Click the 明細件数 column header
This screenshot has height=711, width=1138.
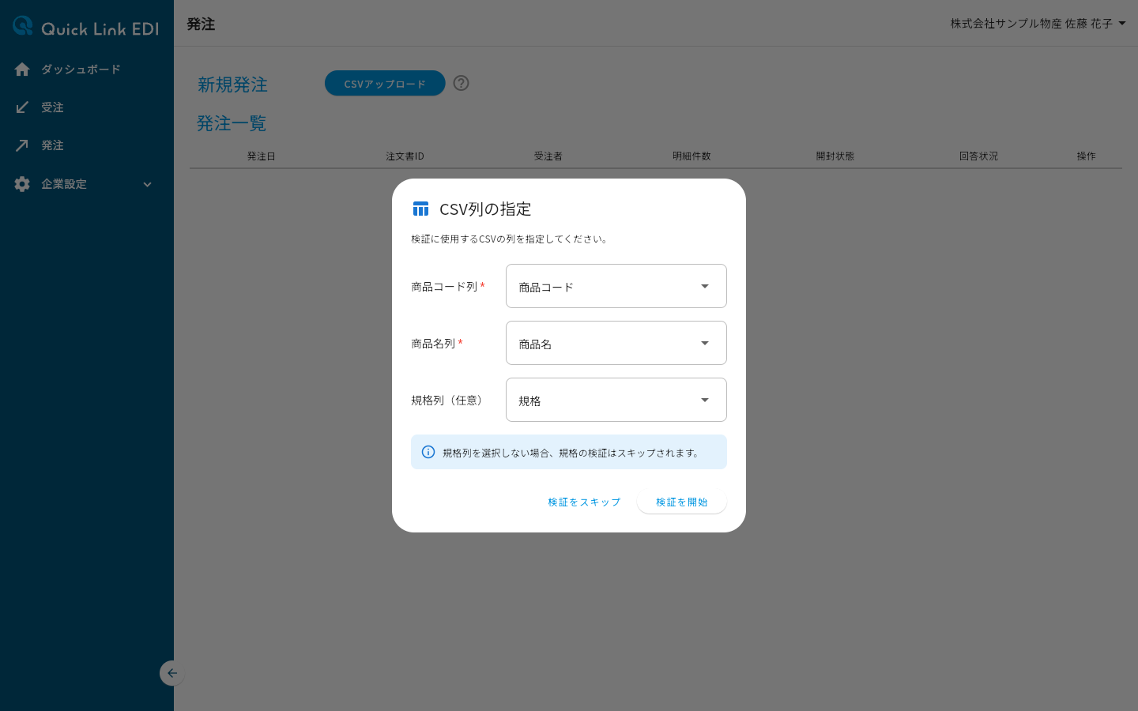(x=691, y=156)
